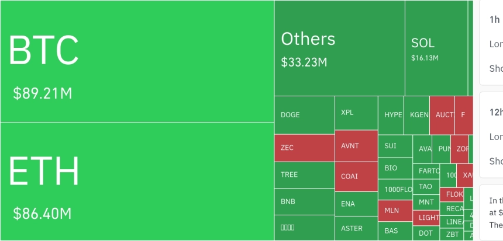This screenshot has width=503, height=241.
Task: Click the BNB heatmap cell
Action: point(304,202)
